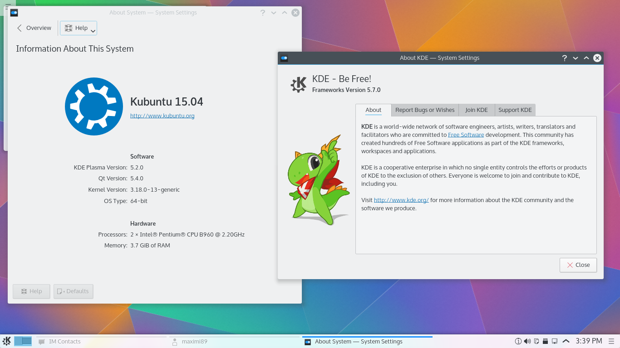This screenshot has width=620, height=348.
Task: Select the About tab
Action: pyautogui.click(x=374, y=110)
